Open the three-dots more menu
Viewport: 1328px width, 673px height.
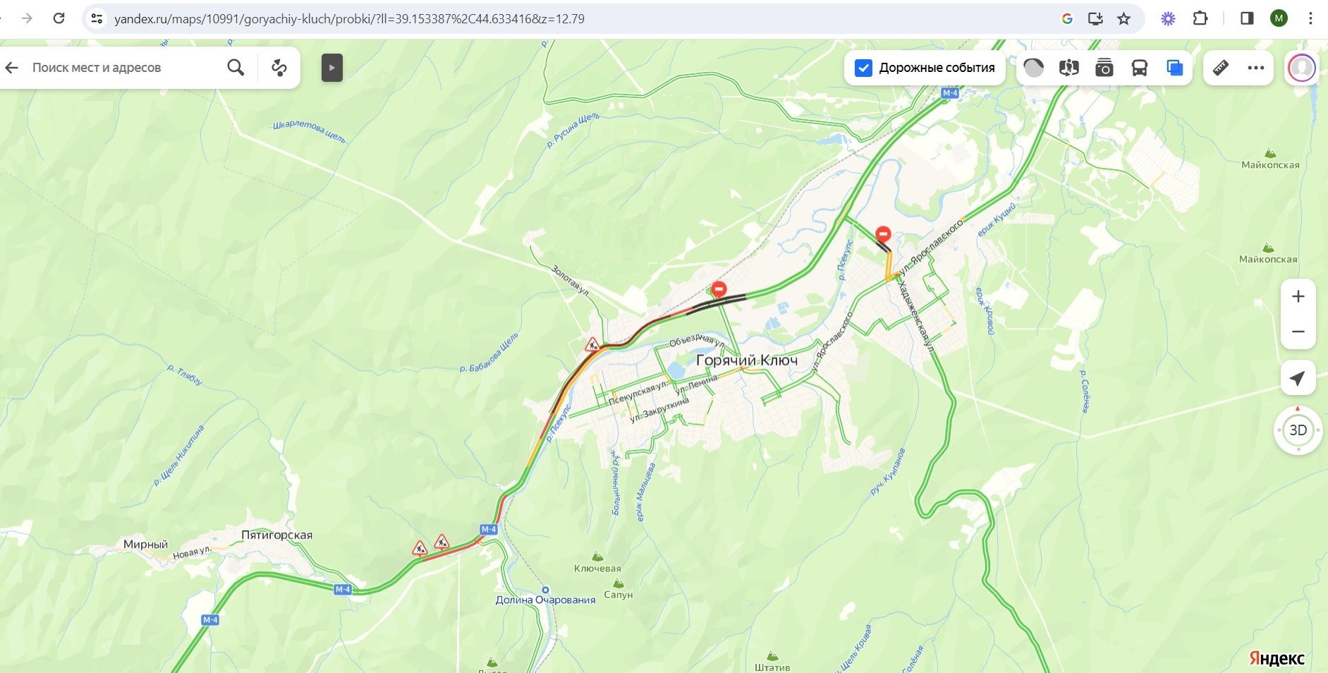click(x=1256, y=68)
